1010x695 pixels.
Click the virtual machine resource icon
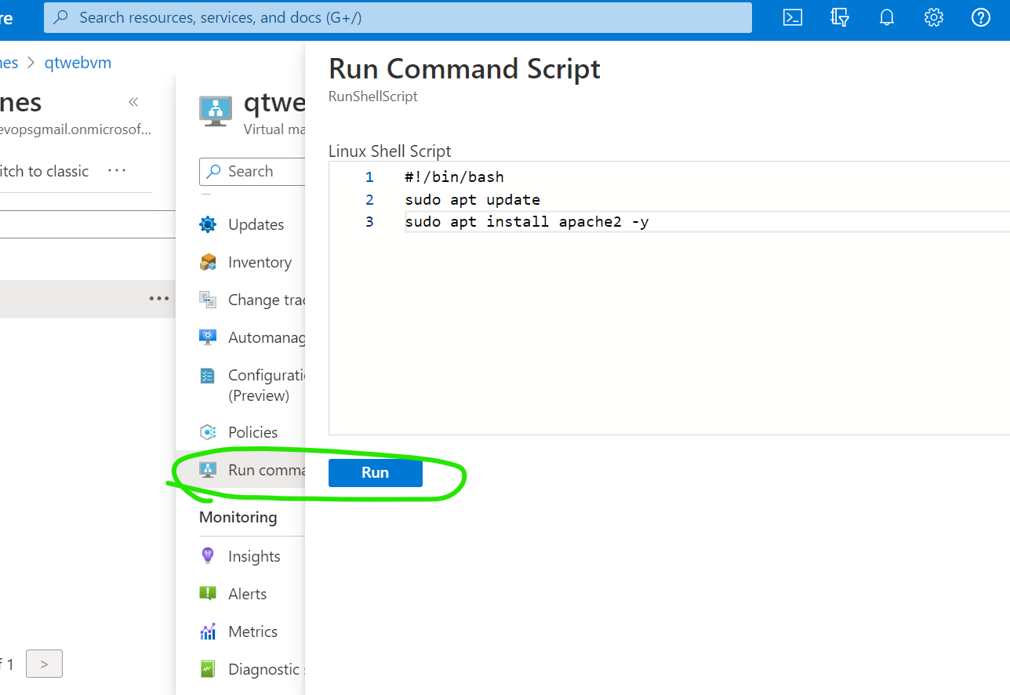click(216, 111)
